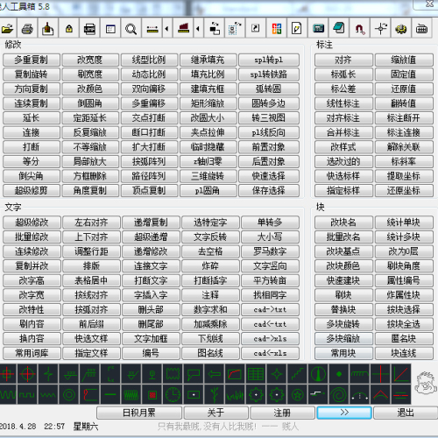The width and height of the screenshot is (438, 438).
Task: Click the pencil note icon in toolbar
Action: tap(297, 29)
